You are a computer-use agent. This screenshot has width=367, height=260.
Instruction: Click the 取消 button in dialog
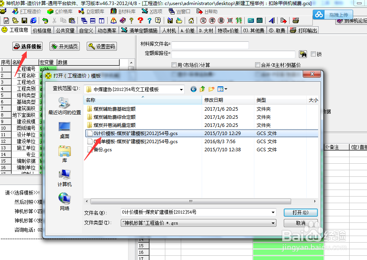tap(300, 223)
